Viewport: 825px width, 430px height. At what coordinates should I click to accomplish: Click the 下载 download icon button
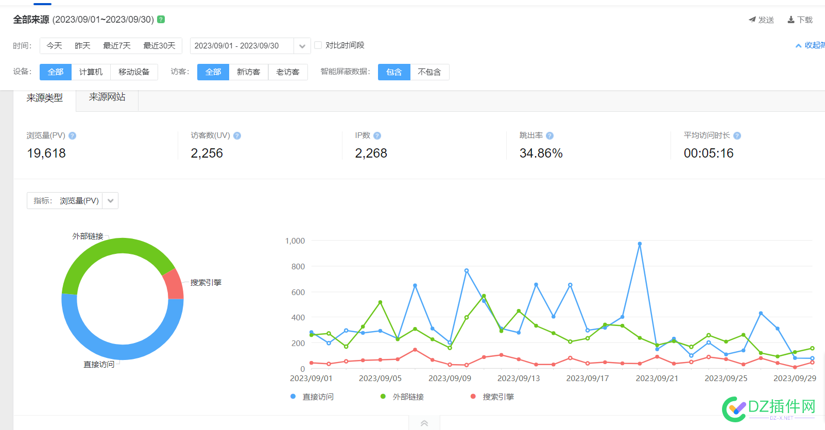[x=800, y=20]
